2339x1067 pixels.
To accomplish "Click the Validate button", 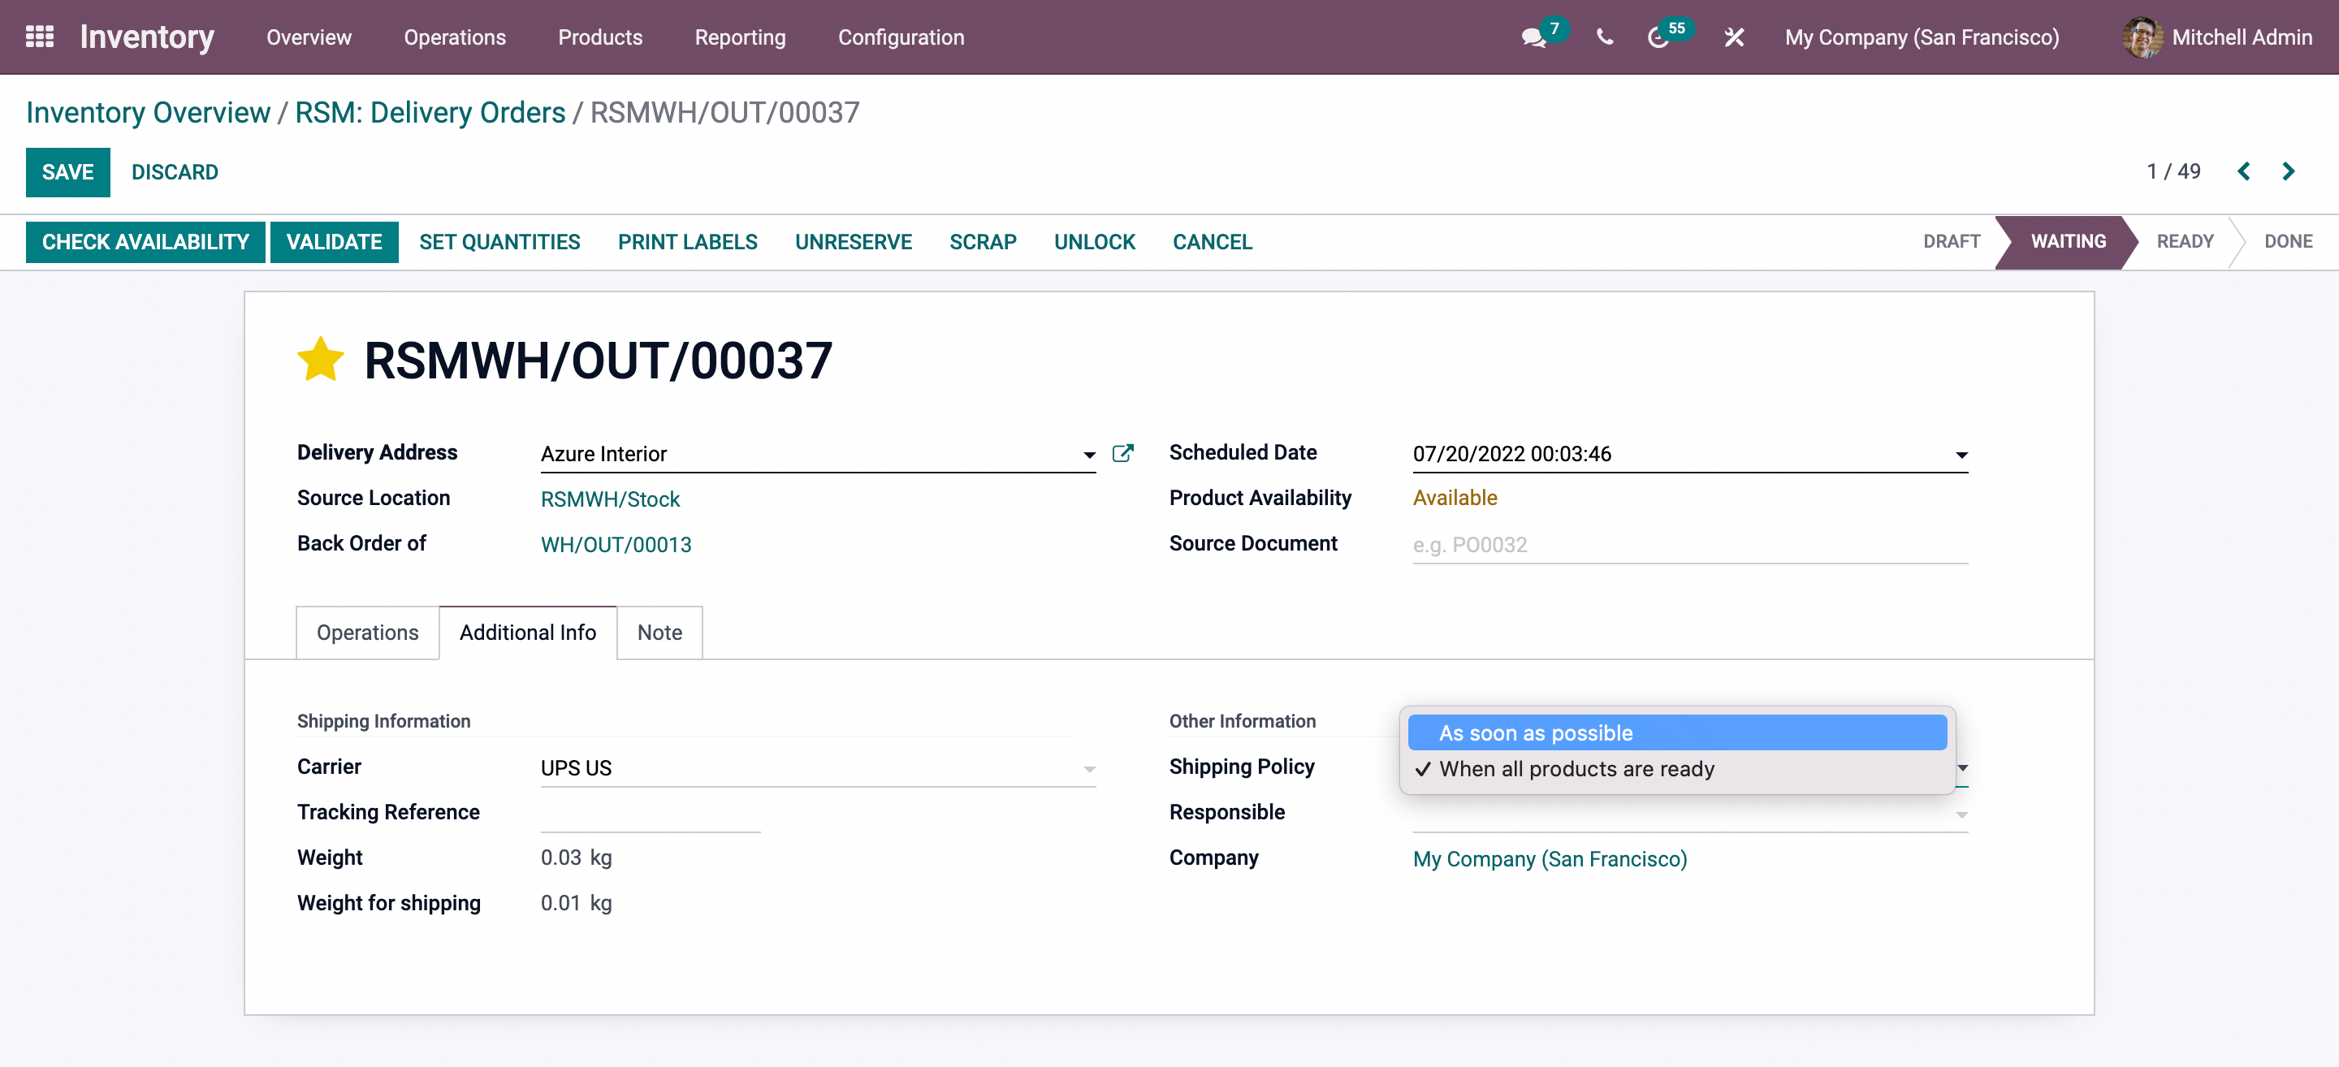I will click(333, 241).
